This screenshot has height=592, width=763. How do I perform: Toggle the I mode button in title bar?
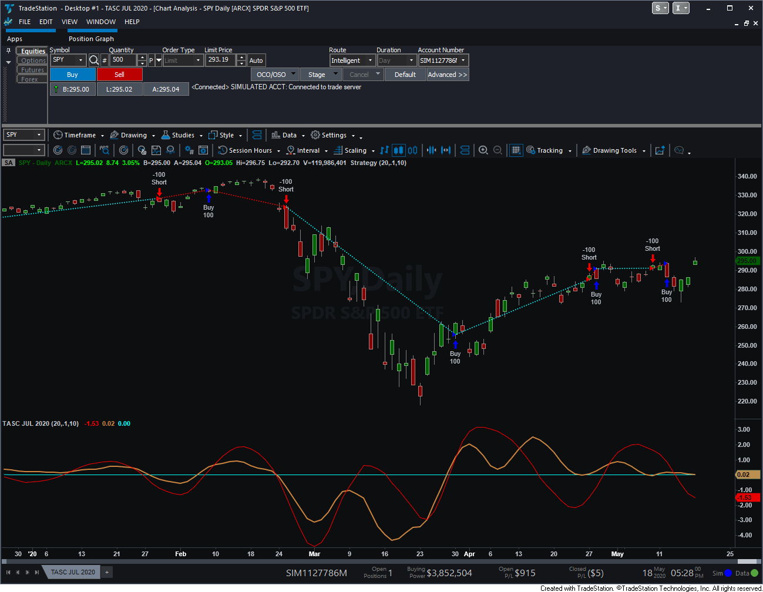click(681, 8)
